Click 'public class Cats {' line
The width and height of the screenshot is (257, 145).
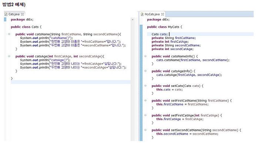coord(26,27)
